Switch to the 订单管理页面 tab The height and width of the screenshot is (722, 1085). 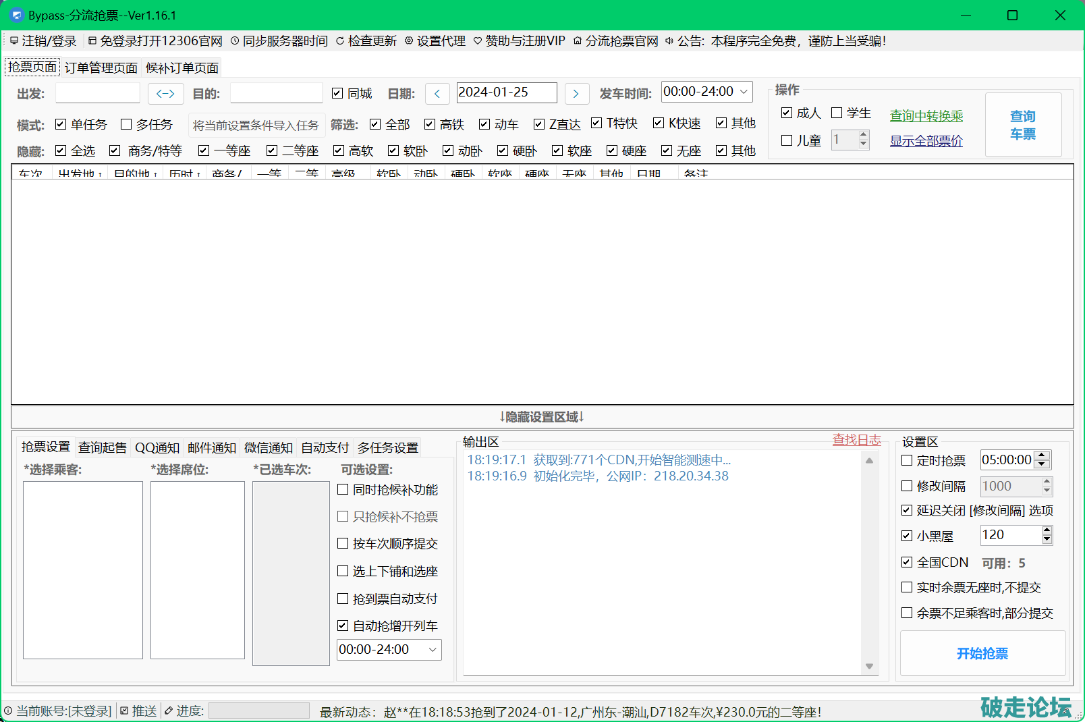tap(101, 68)
